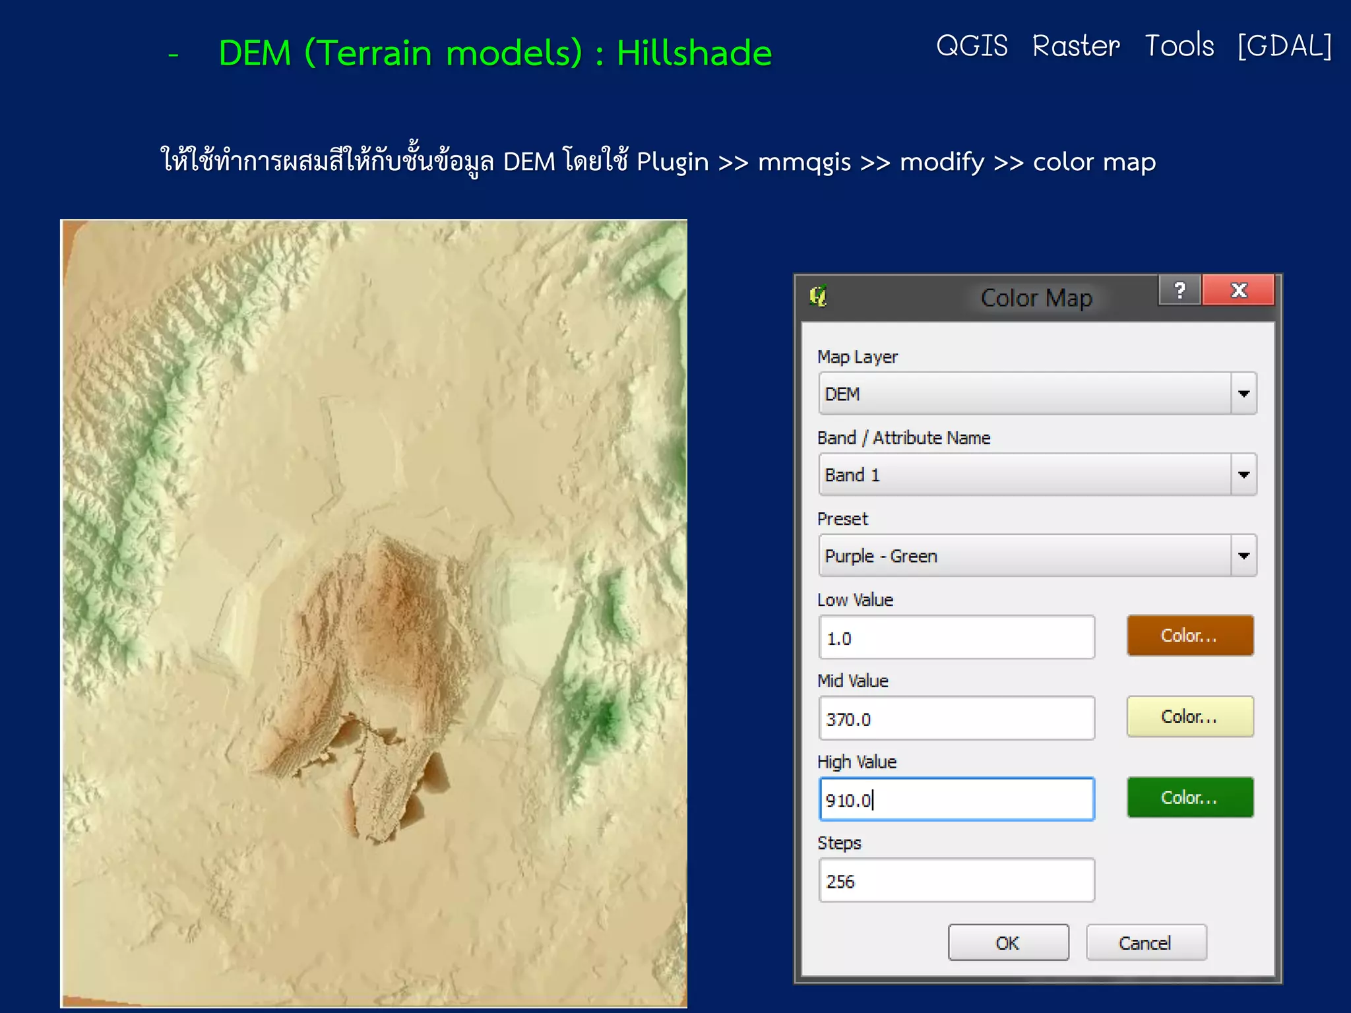Click the Thai instruction line mentioning mmqgis

click(658, 162)
